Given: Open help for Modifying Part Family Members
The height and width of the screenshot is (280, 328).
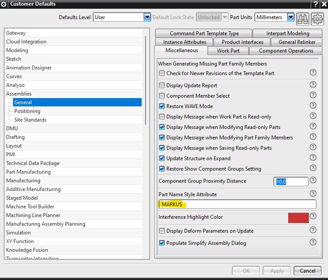Looking at the screenshot, I should point(313,137).
